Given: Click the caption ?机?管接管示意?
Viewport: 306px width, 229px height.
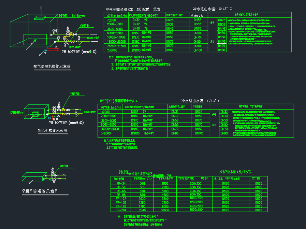Looking at the screenshot, I should pyautogui.click(x=40, y=191).
